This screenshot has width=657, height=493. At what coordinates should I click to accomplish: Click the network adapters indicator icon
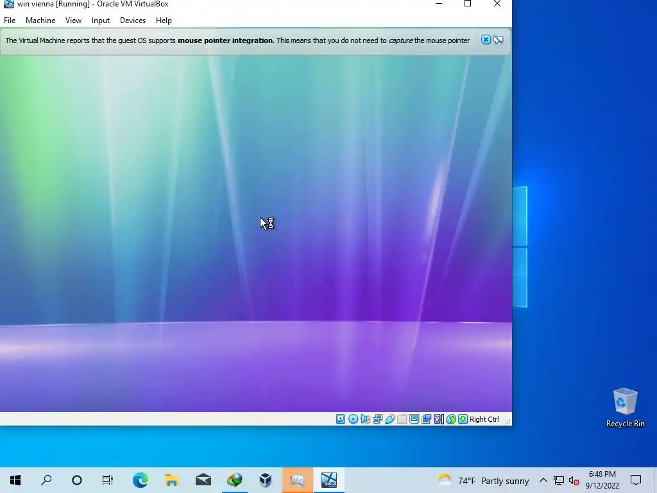tap(377, 419)
